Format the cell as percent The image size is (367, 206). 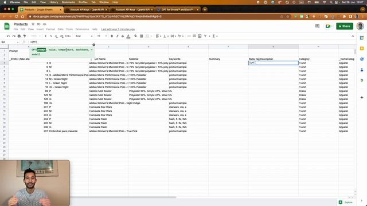tap(51, 36)
